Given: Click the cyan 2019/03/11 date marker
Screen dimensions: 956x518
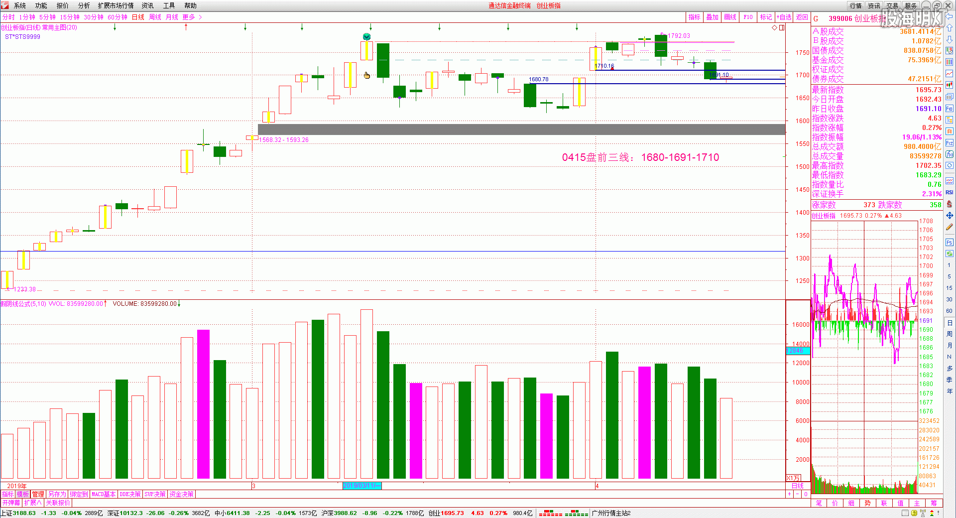Looking at the screenshot, I should [362, 486].
